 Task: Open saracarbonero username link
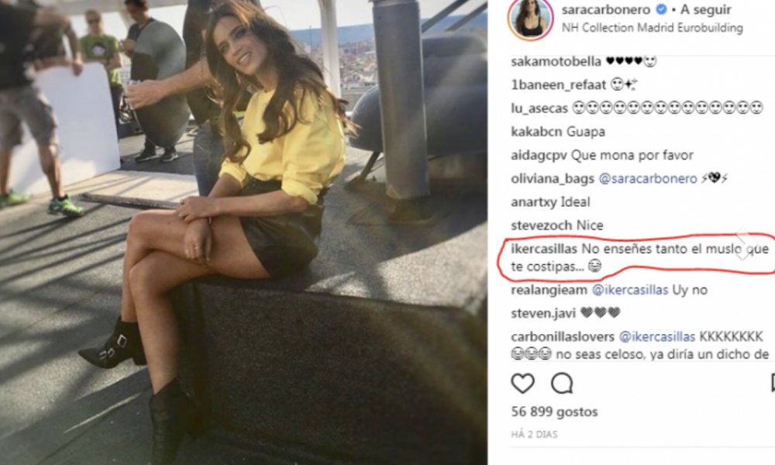tap(607, 9)
